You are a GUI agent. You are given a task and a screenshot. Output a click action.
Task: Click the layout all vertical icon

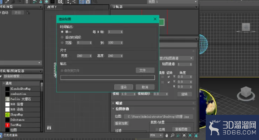[x=68, y=1]
